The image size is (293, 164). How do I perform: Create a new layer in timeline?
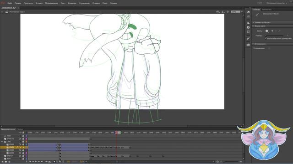(x=3, y=162)
